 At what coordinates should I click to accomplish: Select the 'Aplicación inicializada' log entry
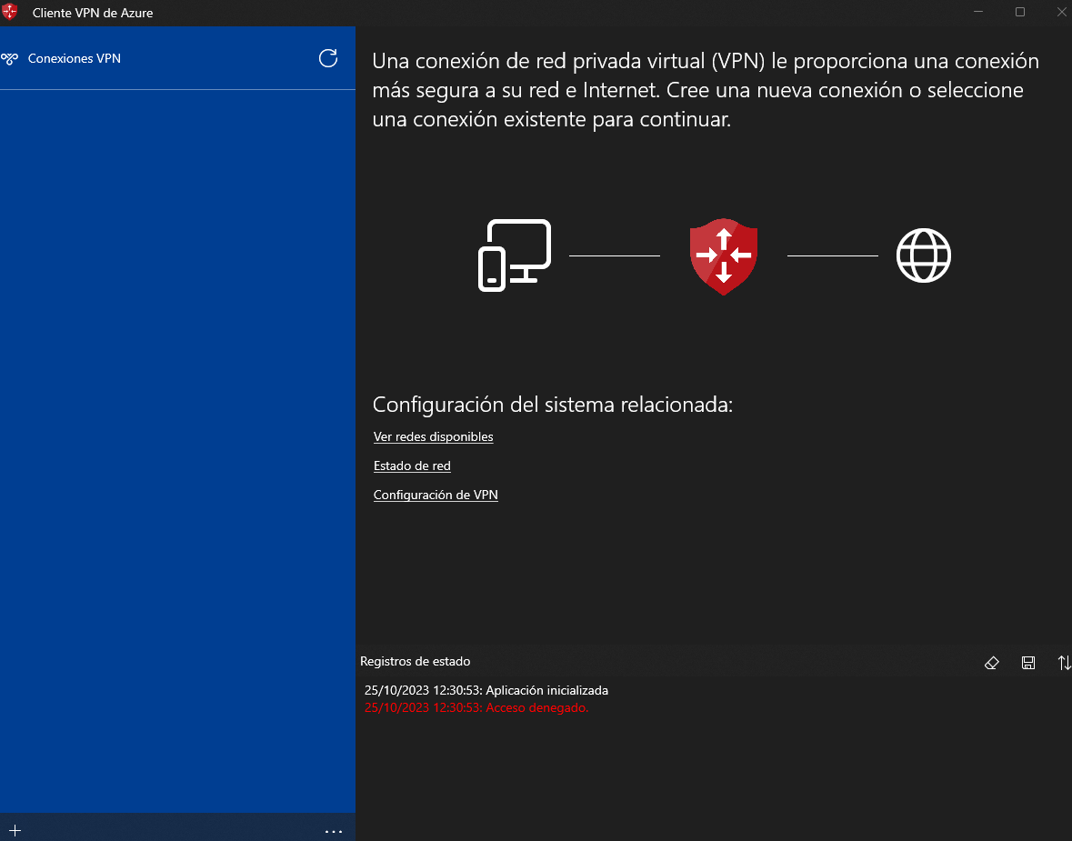[x=486, y=691]
